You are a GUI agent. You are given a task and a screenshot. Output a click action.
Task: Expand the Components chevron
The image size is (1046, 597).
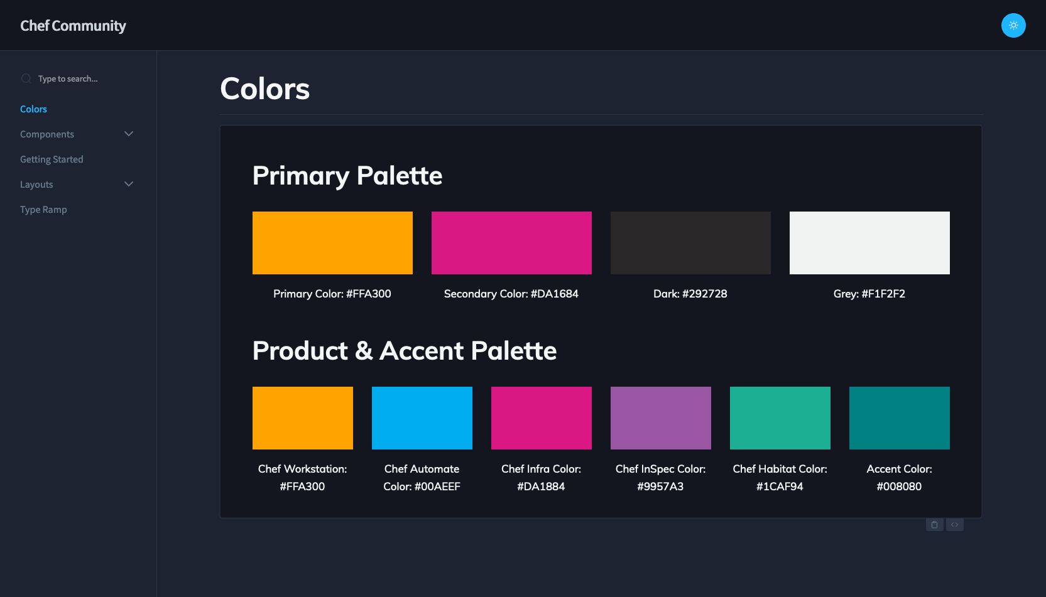point(129,134)
